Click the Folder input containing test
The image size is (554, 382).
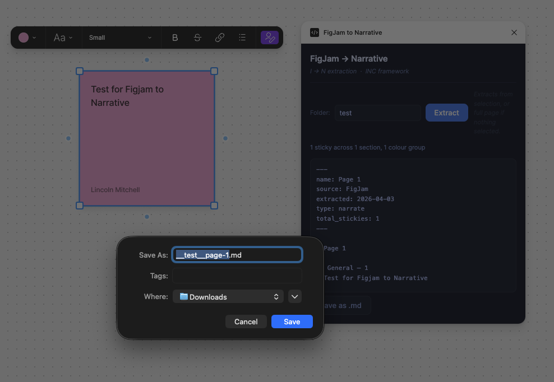378,113
